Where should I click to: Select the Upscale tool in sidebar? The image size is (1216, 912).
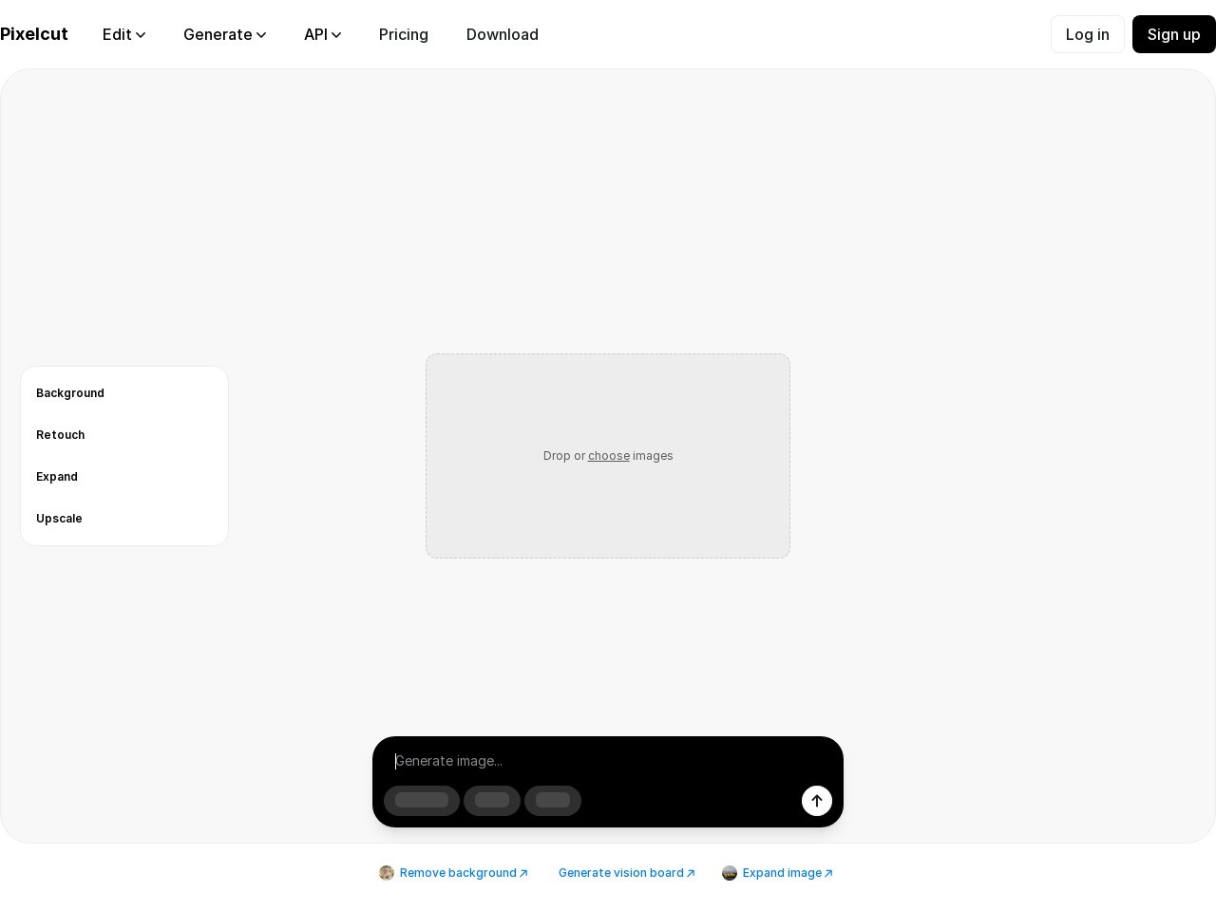59,519
